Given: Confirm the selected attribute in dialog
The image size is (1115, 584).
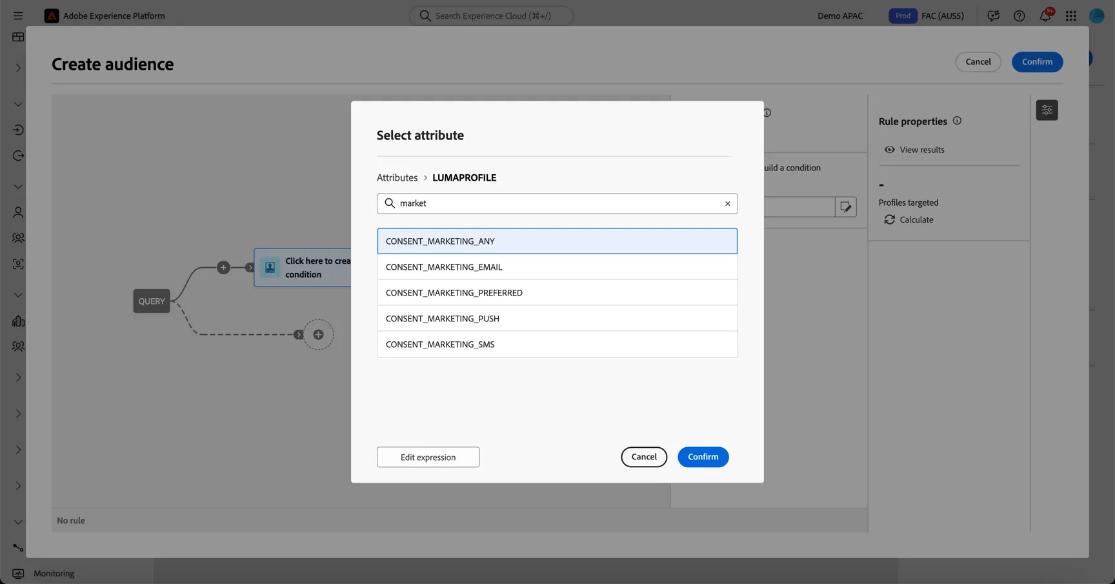Looking at the screenshot, I should pos(703,457).
